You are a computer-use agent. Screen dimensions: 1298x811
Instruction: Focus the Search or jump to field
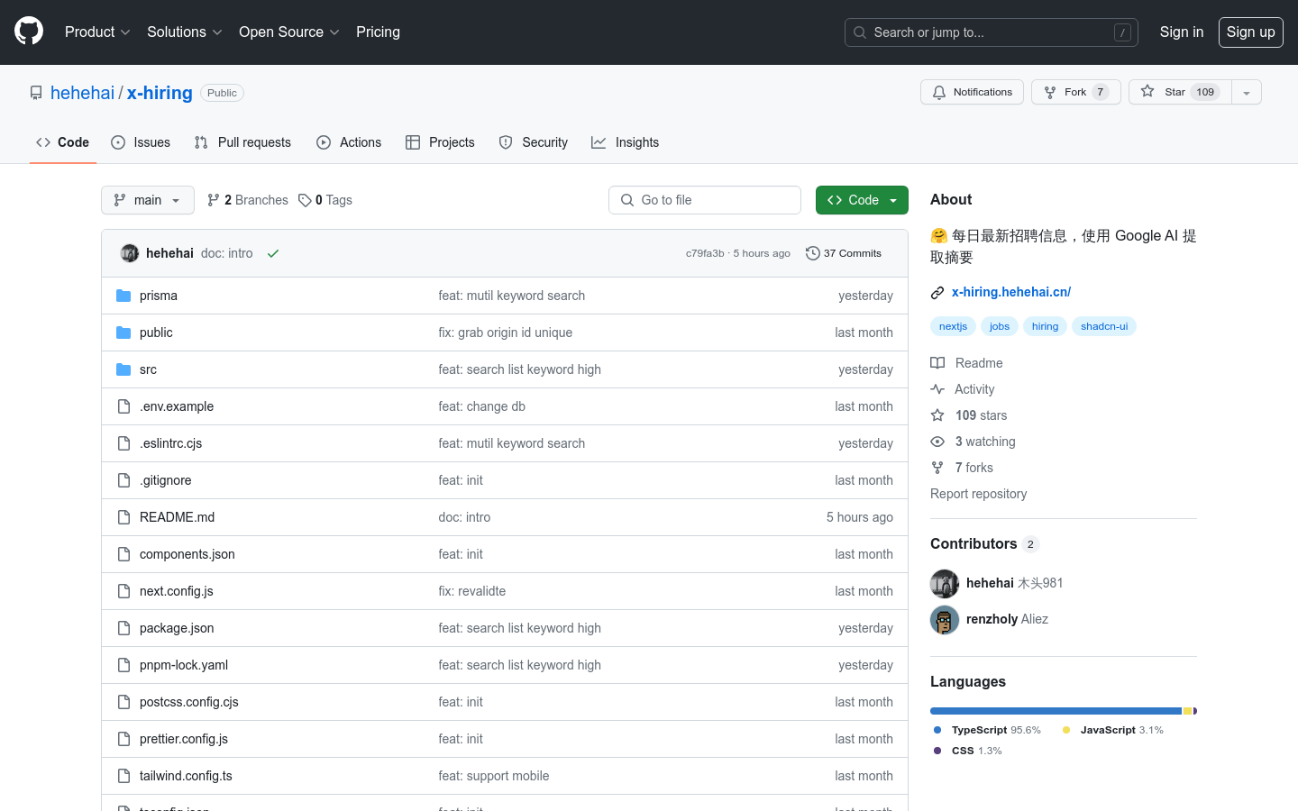(x=992, y=32)
